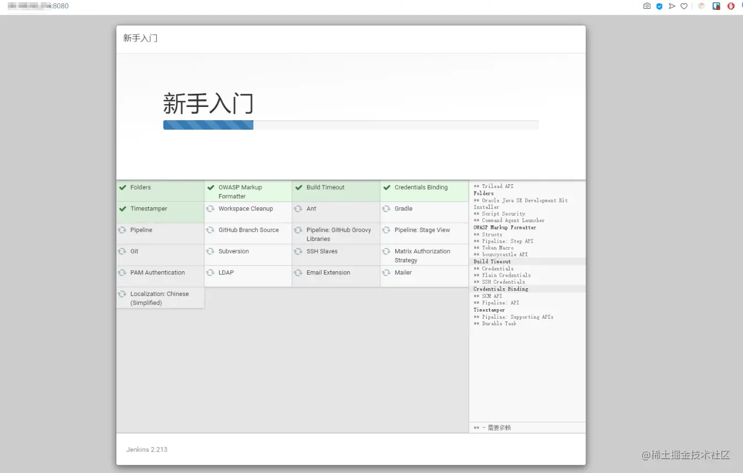Click the pending sync icon beside Subversion
Viewport: 743px width, 473px height.
tap(210, 251)
